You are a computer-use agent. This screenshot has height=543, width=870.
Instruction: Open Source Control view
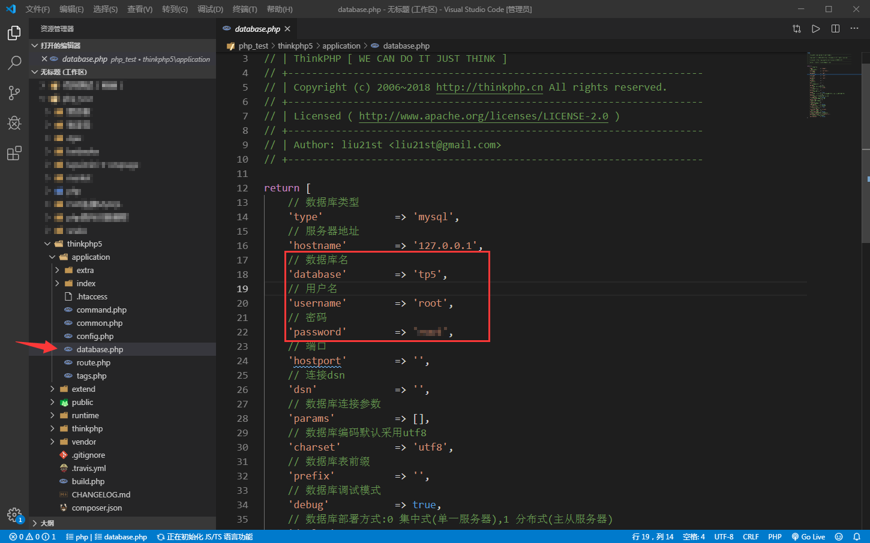pyautogui.click(x=14, y=93)
